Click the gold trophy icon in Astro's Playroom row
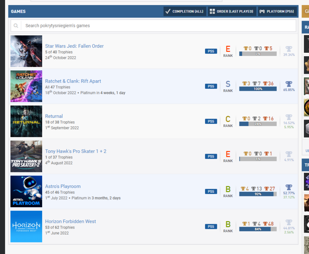 pos(243,189)
